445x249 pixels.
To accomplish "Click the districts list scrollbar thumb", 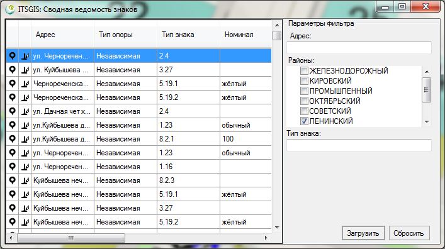I will [x=427, y=90].
